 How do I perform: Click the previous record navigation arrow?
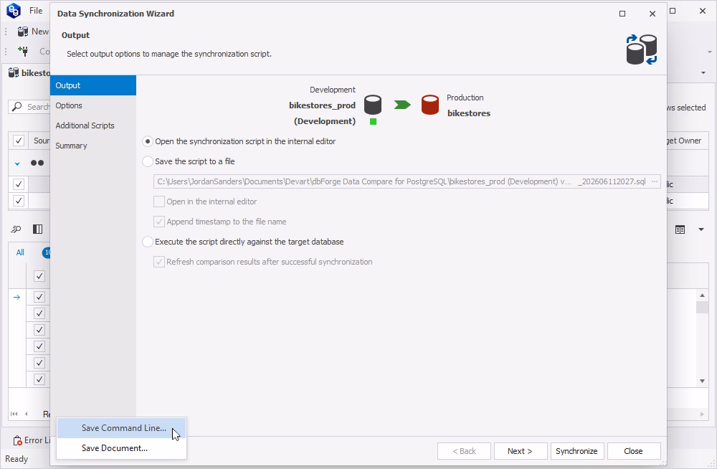26,414
